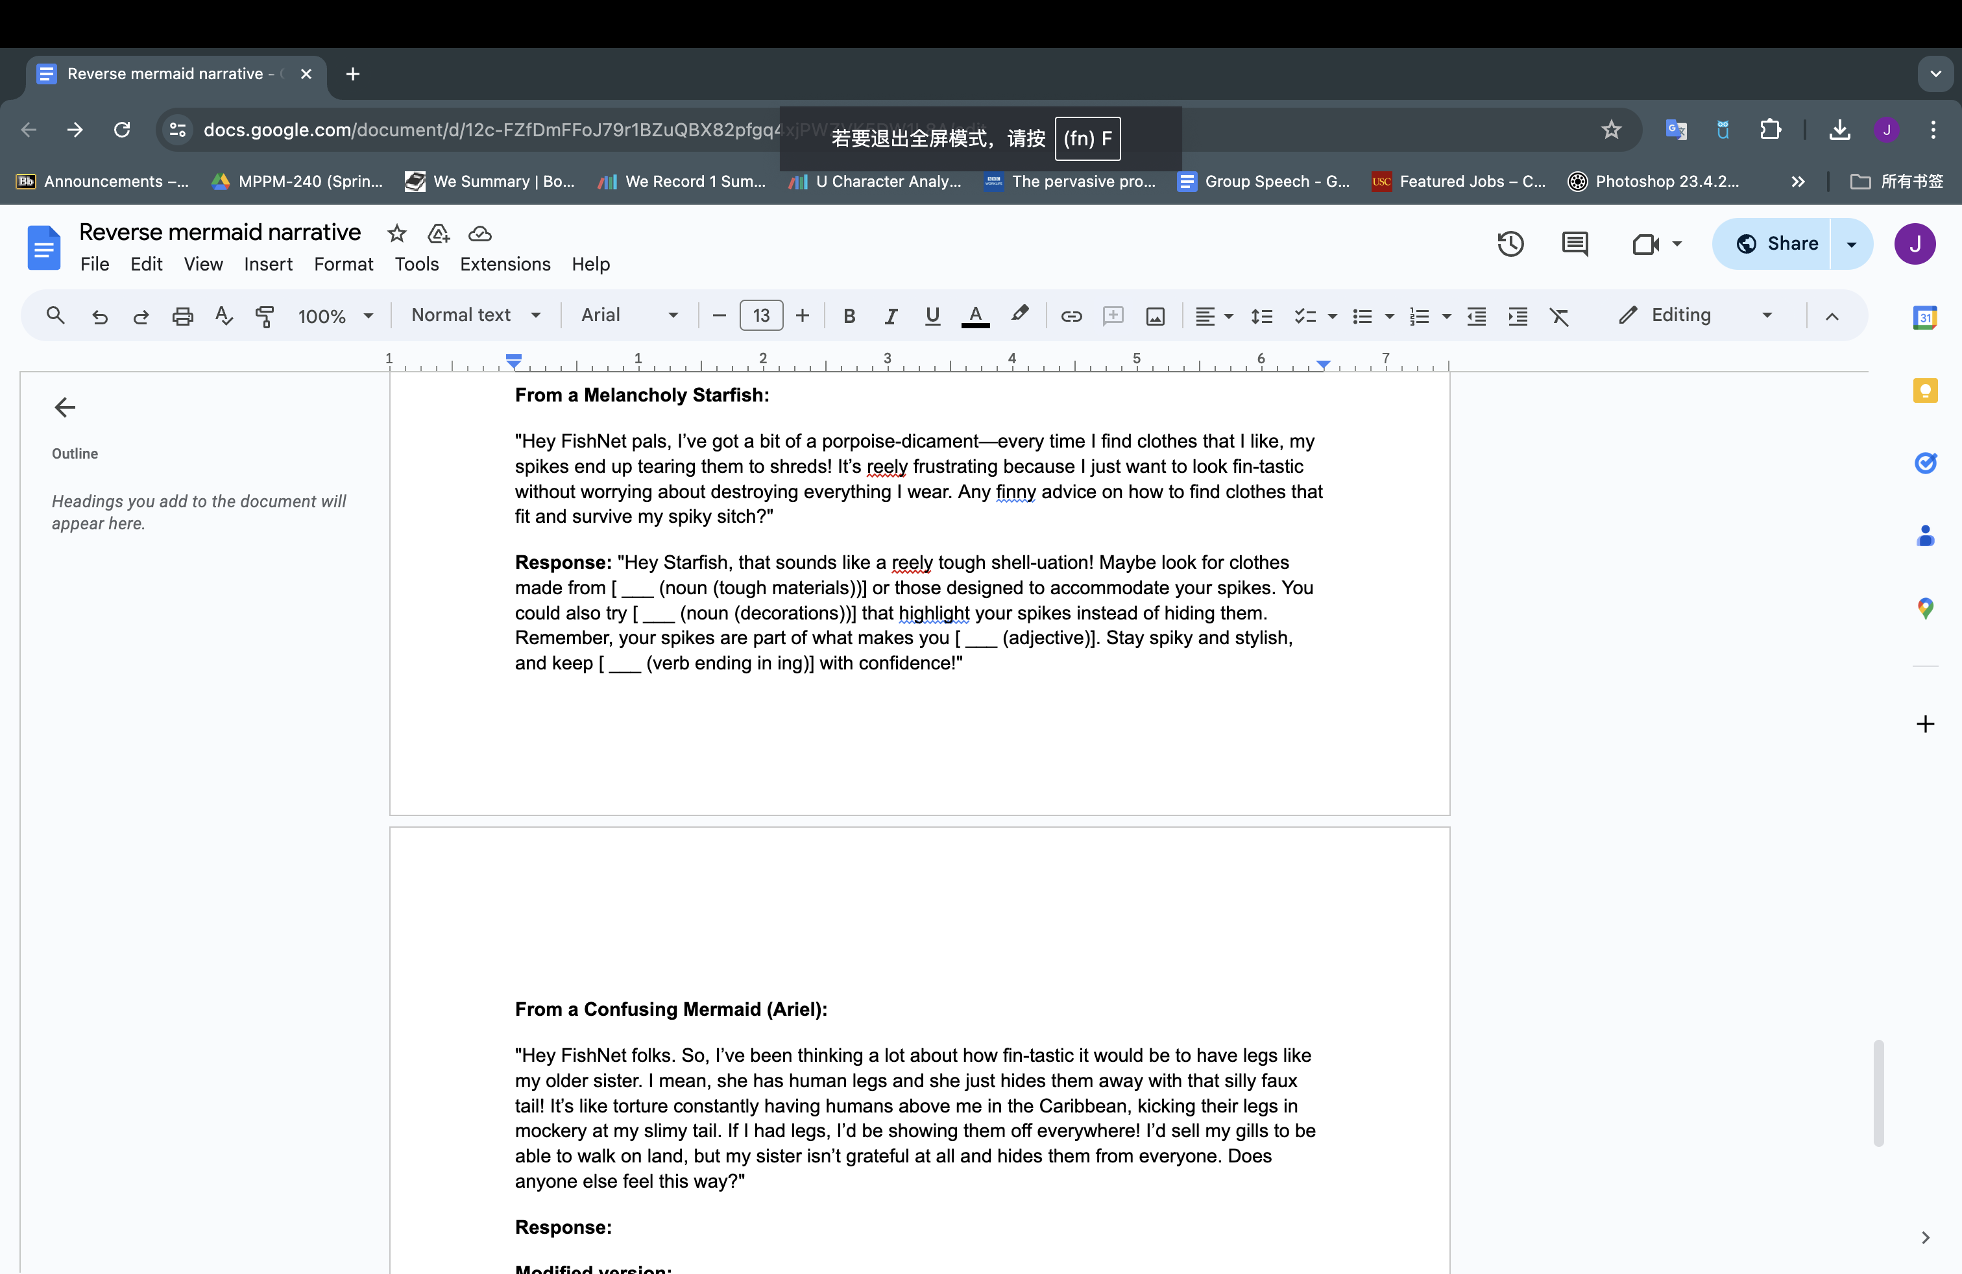Expand the checklist menu arrow
1962x1274 pixels.
pos(1332,316)
